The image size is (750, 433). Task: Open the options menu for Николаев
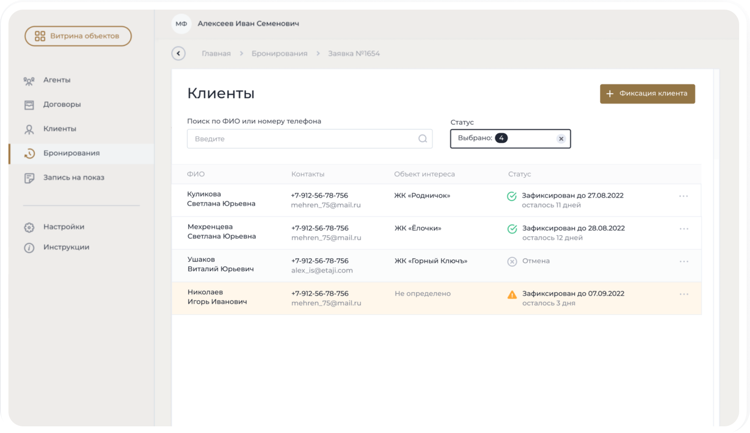684,294
